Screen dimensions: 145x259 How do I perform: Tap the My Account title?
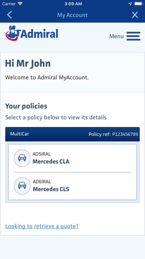click(x=72, y=15)
